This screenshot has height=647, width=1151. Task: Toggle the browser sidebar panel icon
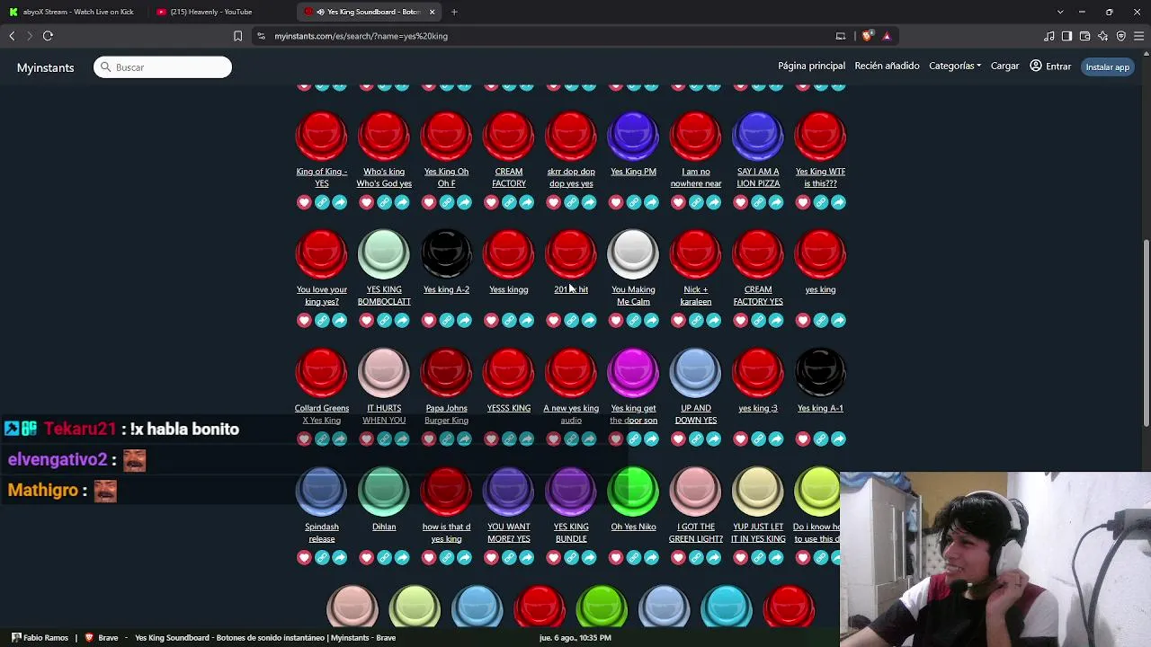click(1066, 36)
